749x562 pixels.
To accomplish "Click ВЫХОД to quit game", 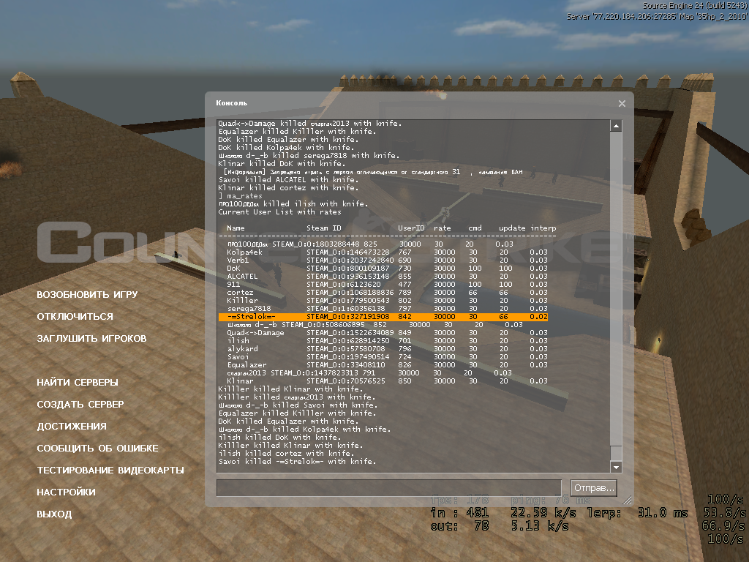I will click(x=54, y=514).
